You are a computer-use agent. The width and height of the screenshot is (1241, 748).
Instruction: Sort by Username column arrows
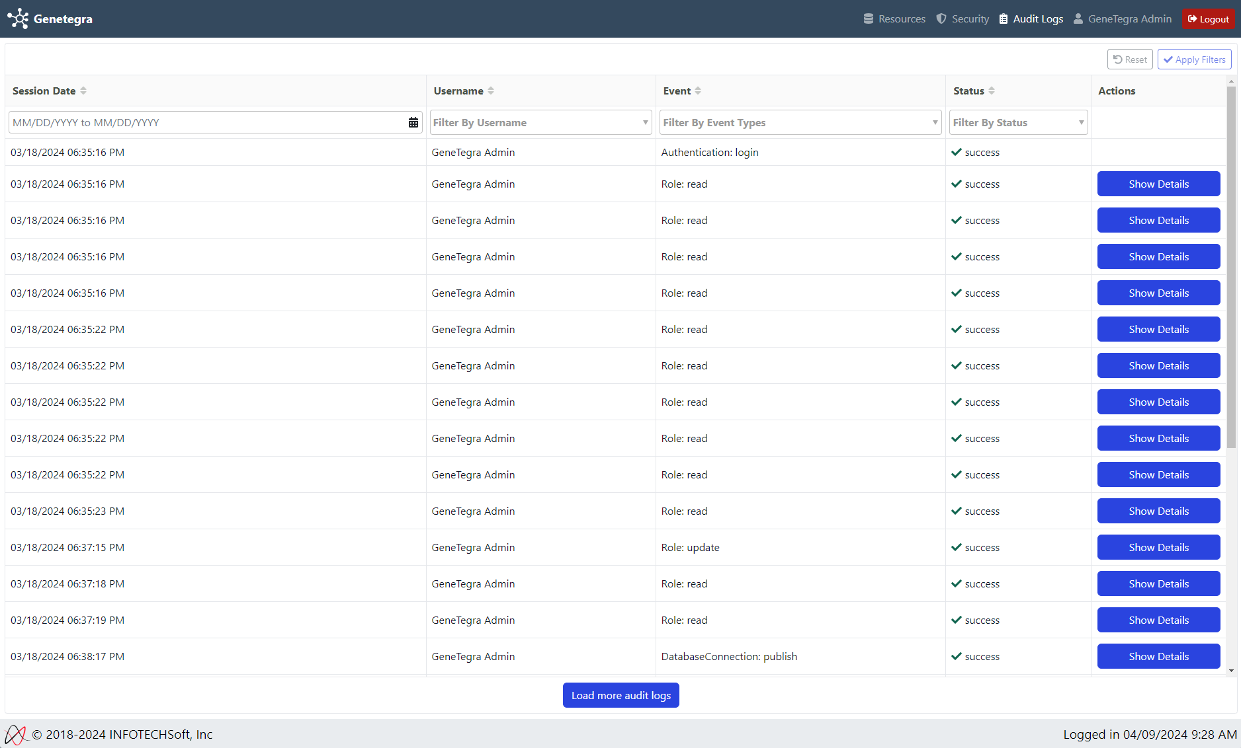[x=491, y=91]
